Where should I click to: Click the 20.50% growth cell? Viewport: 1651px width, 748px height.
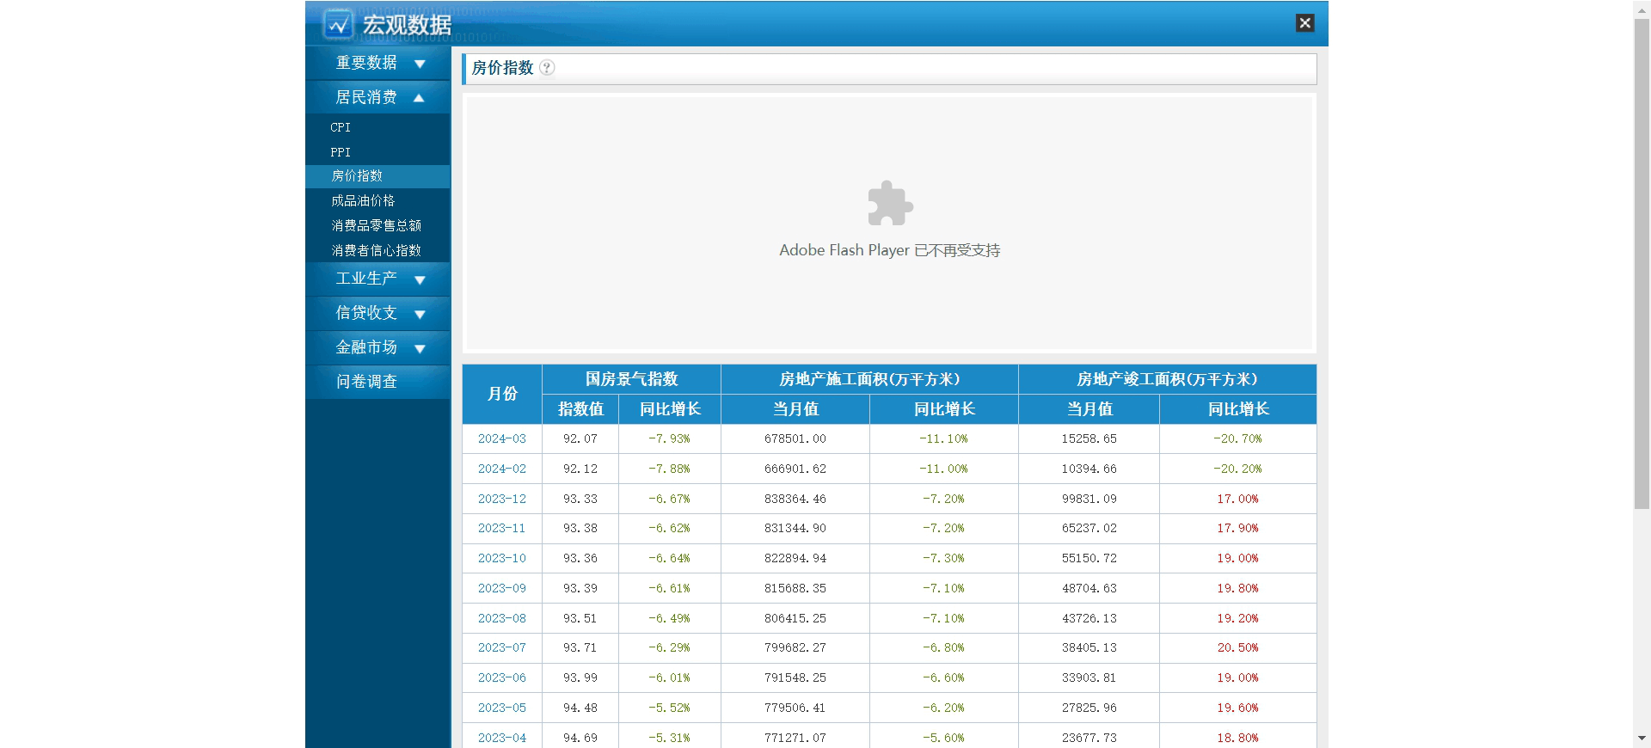[1238, 647]
